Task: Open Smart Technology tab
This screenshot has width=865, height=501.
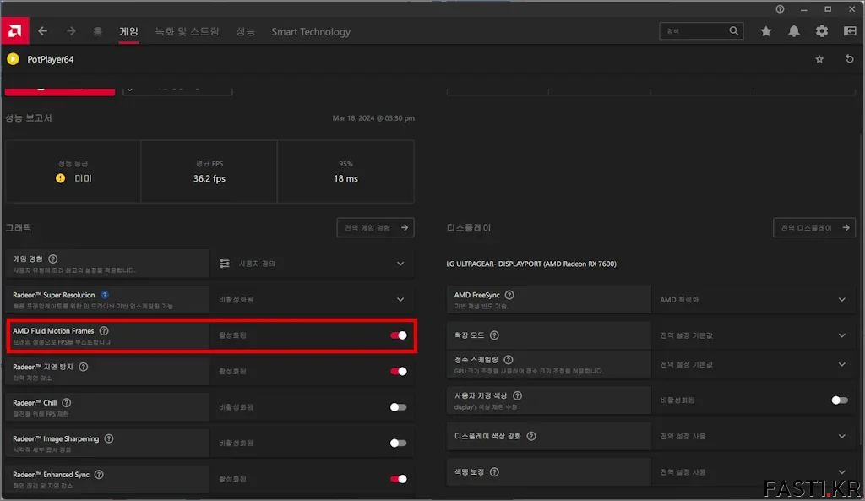Action: pos(311,31)
